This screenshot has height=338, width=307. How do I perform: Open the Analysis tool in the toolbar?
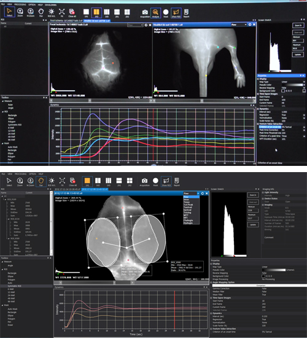[x=155, y=12]
